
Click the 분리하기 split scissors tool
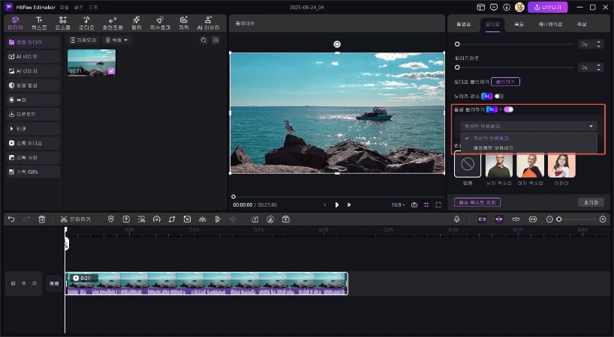pyautogui.click(x=75, y=219)
